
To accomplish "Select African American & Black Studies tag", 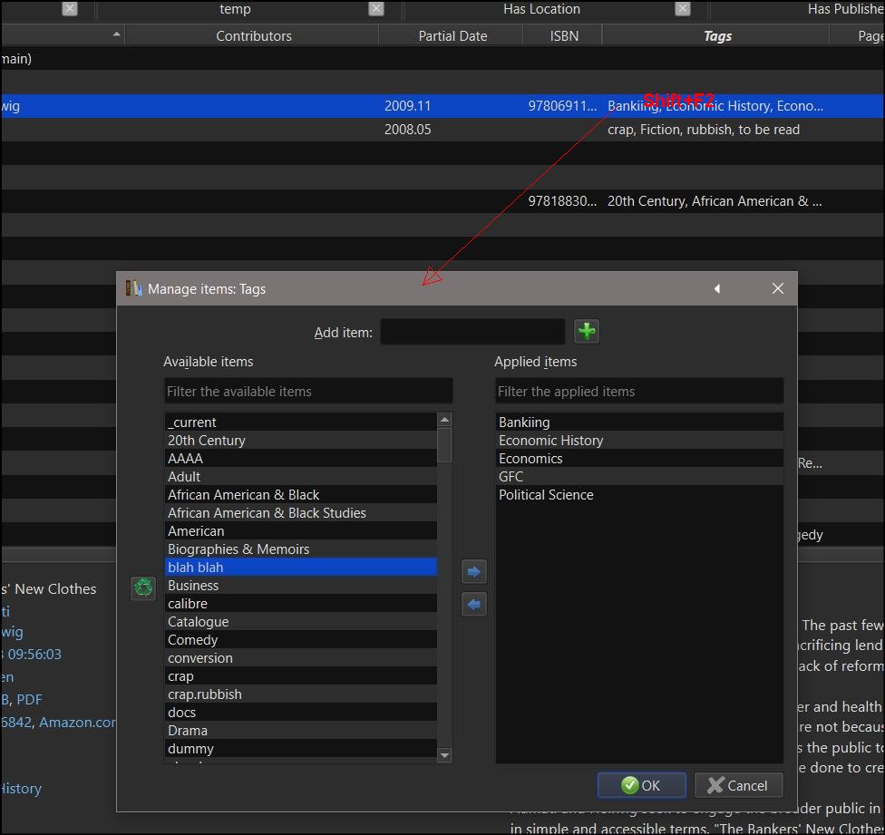I will [267, 513].
